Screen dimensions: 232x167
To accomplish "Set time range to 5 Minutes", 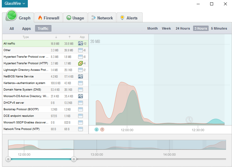I will tap(219, 28).
